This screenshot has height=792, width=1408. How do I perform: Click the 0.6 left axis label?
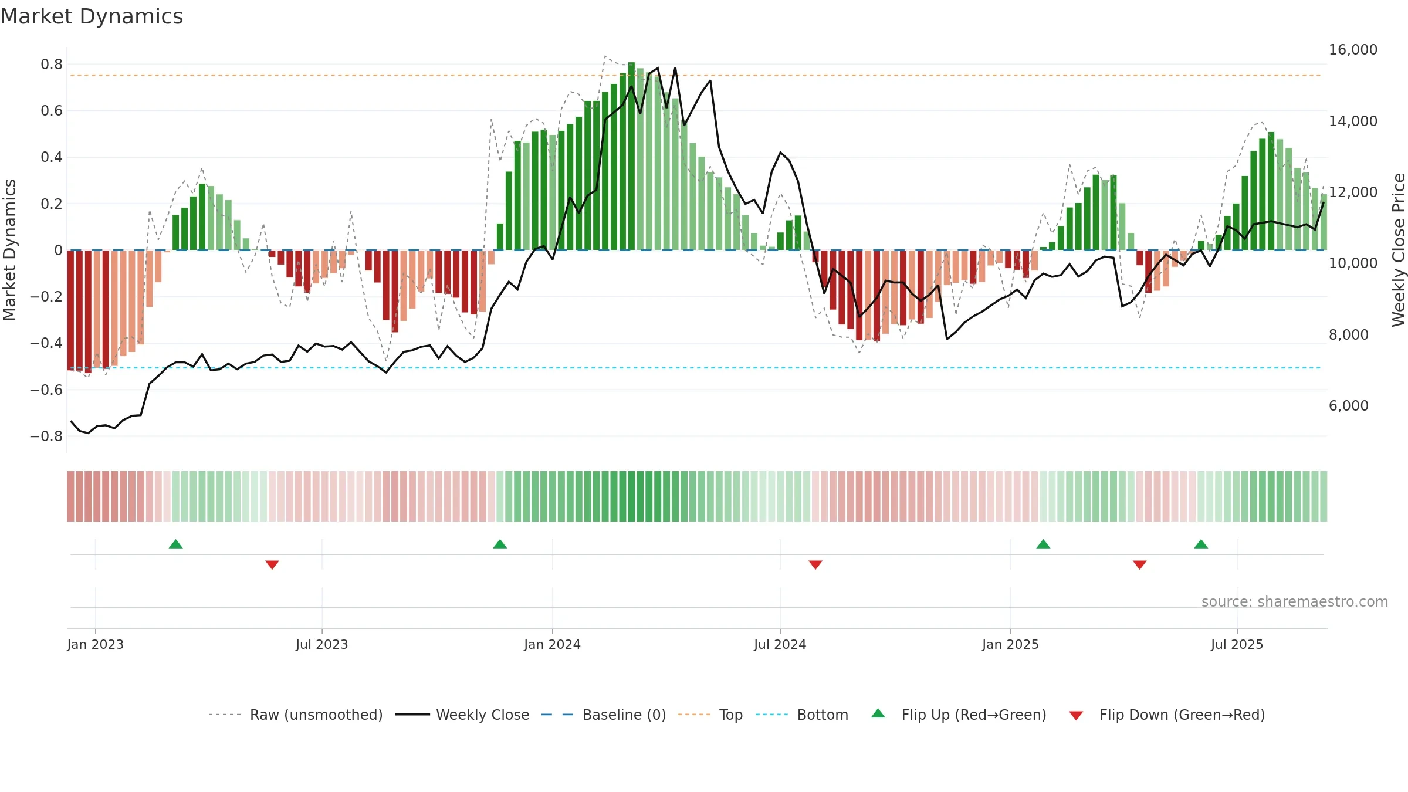[x=52, y=110]
